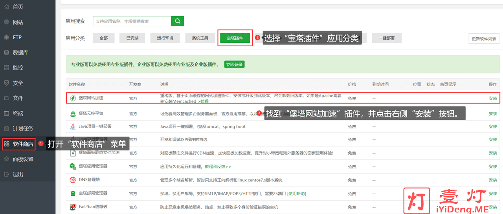Install the 堡塔应用管理器 plugin
503x214 pixels.
point(493,166)
